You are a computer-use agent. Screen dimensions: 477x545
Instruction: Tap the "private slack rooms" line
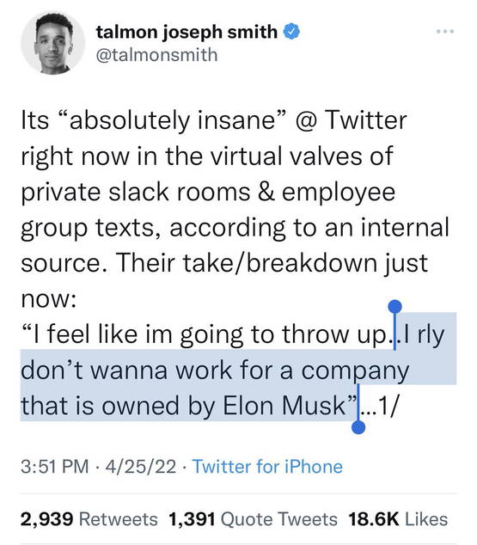point(136,192)
